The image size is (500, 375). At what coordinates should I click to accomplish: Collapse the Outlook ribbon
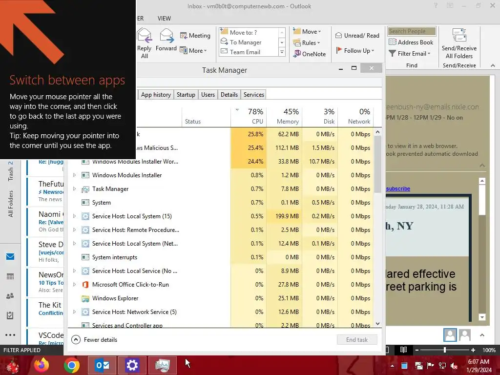click(x=493, y=65)
